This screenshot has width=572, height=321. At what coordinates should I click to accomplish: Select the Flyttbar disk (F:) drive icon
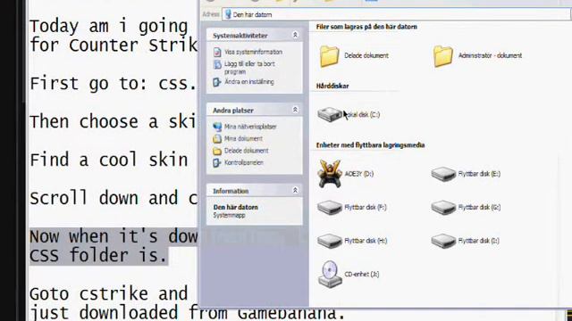pyautogui.click(x=330, y=208)
